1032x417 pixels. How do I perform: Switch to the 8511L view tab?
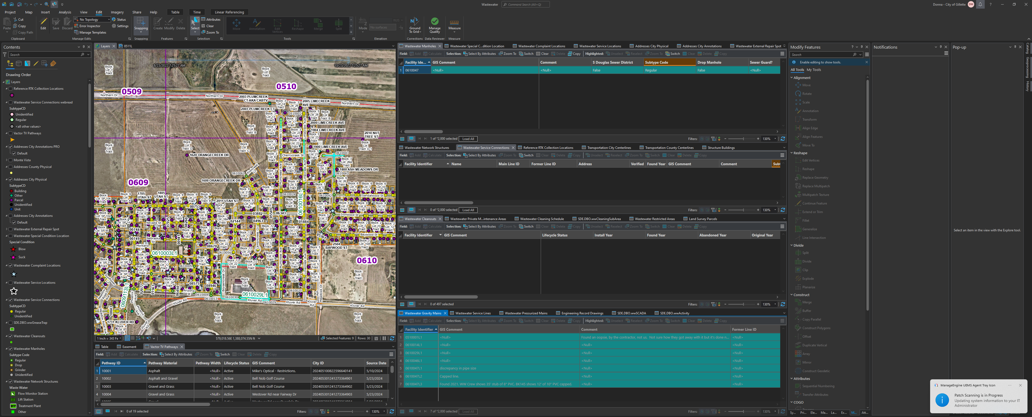[126, 46]
